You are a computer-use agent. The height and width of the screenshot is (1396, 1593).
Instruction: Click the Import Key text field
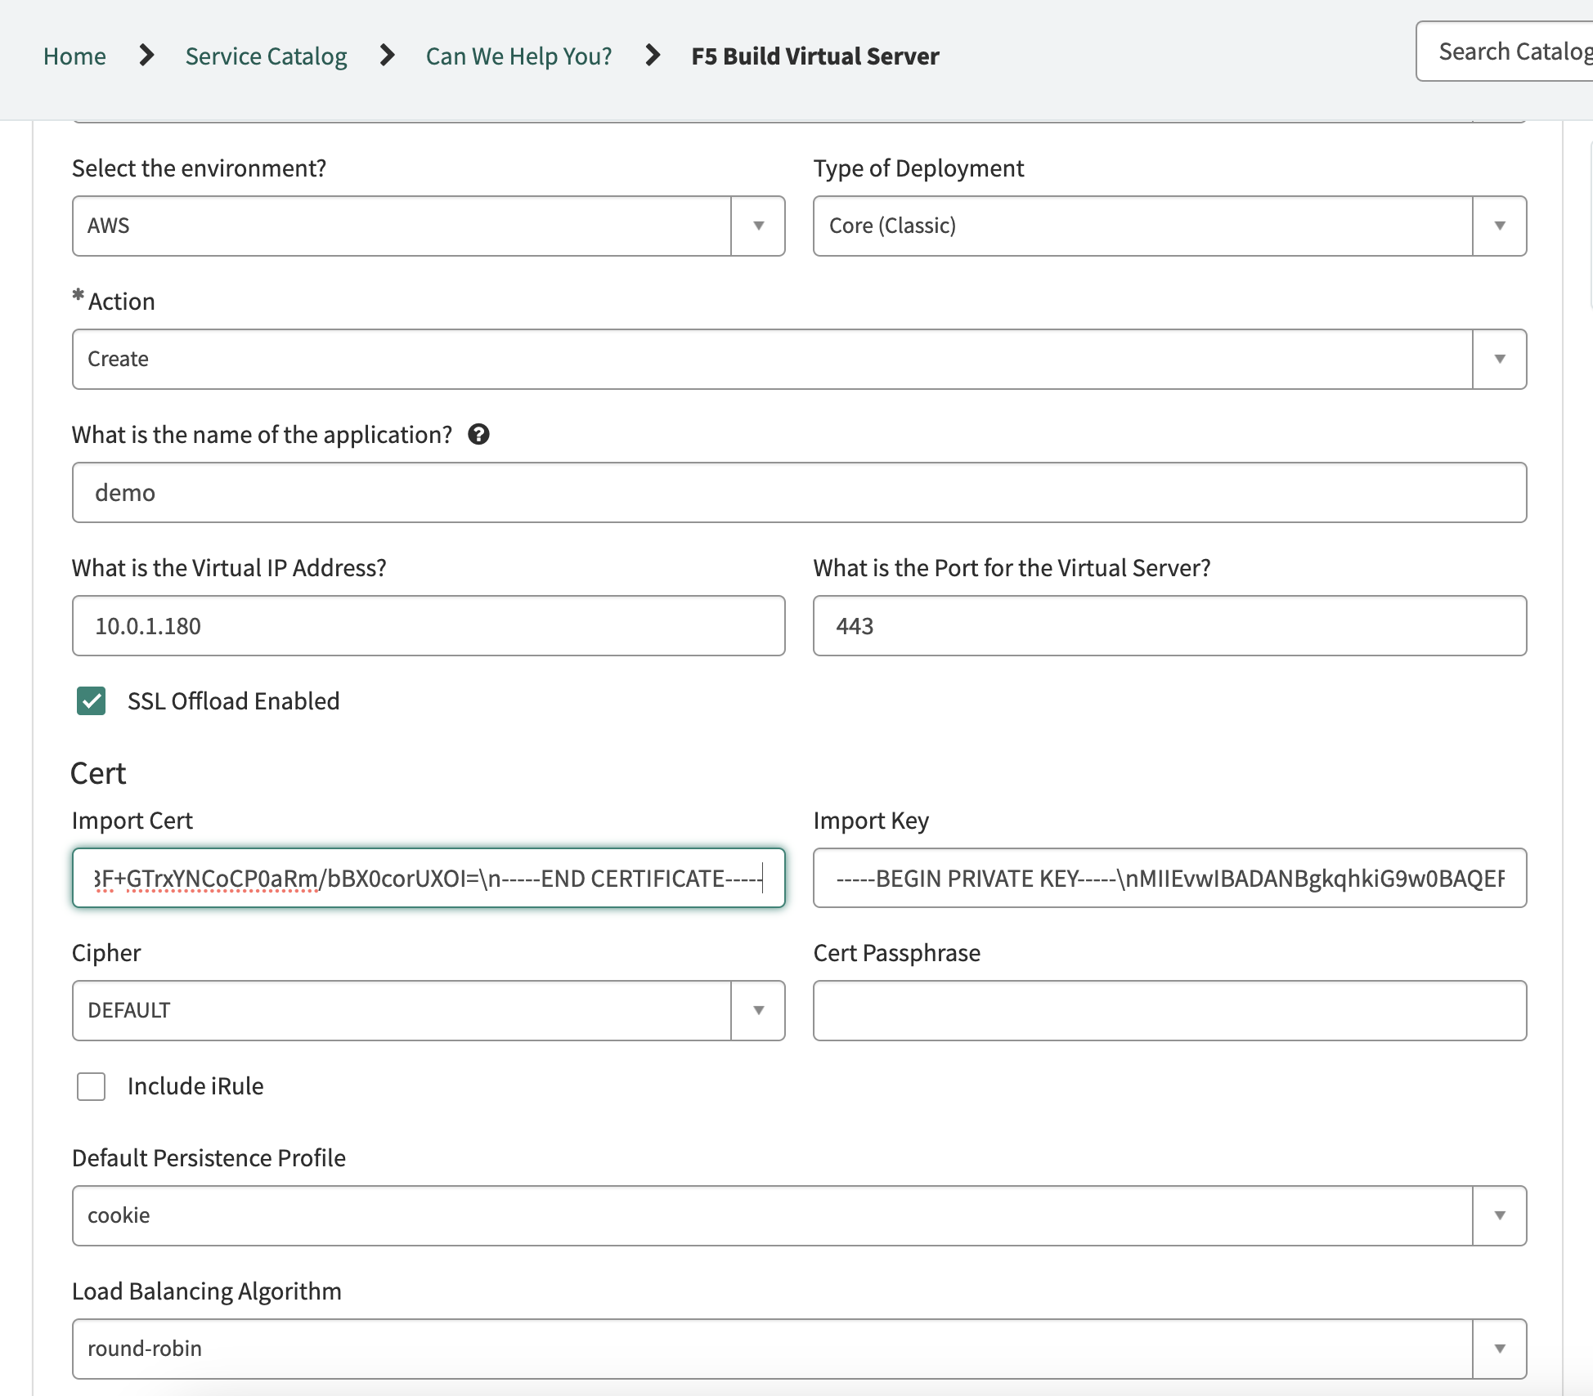point(1169,878)
